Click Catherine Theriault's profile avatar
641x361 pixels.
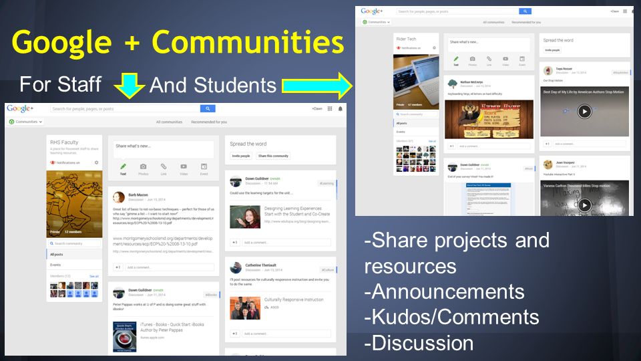click(236, 267)
